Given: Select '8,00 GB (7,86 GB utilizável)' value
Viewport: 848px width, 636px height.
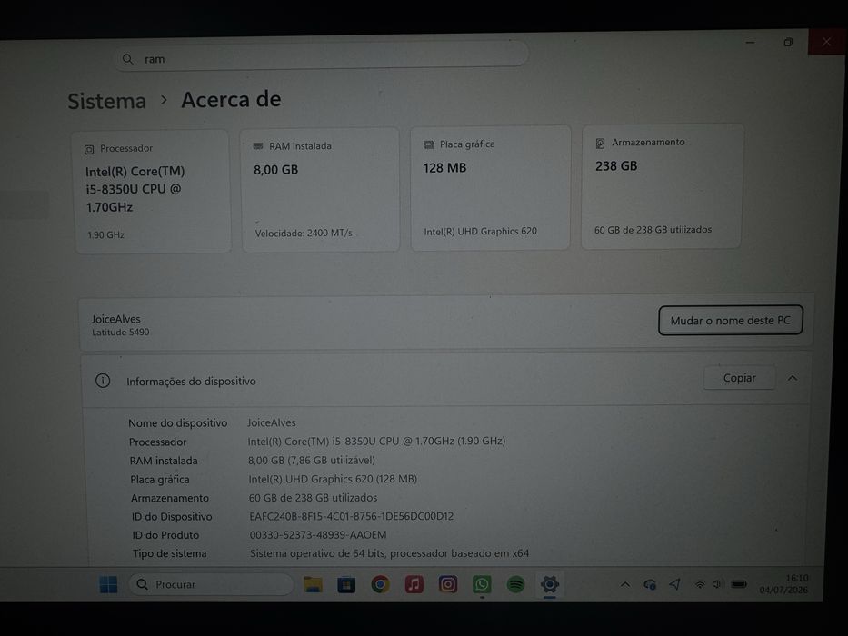Looking at the screenshot, I should click(312, 460).
